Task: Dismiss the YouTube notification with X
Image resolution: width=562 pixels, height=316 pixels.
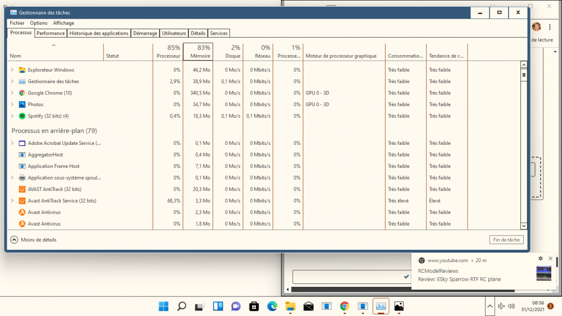Action: [x=550, y=259]
